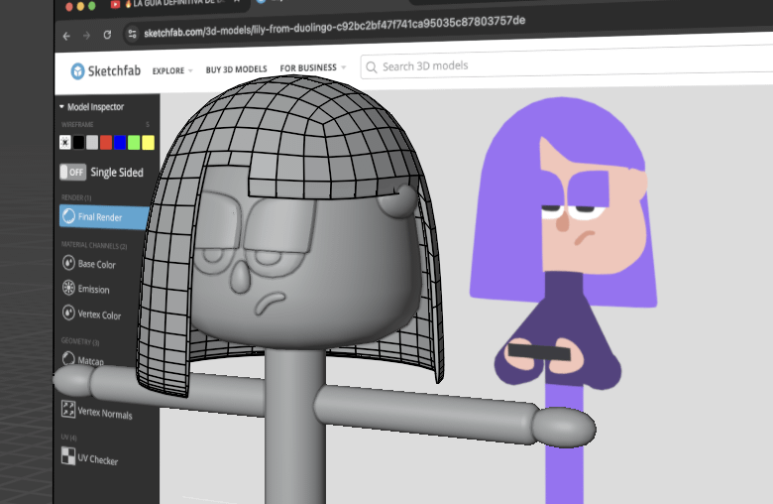The height and width of the screenshot is (504, 773).
Task: Set wireframe color to green
Action: [x=134, y=142]
